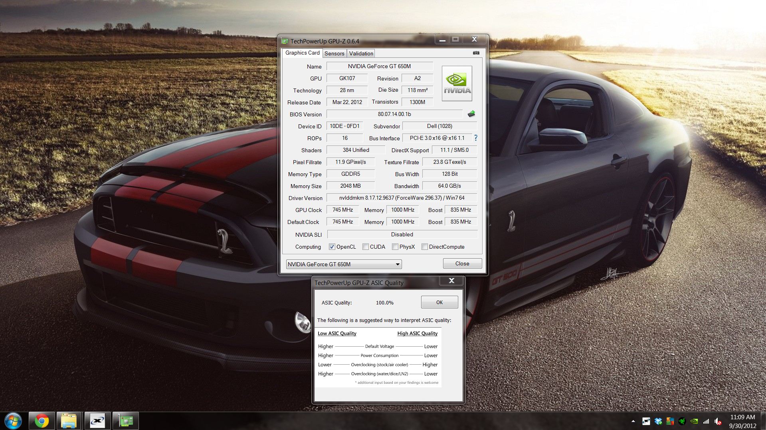The height and width of the screenshot is (430, 766).
Task: Click the Low ASIC Quality heading
Action: 337,333
